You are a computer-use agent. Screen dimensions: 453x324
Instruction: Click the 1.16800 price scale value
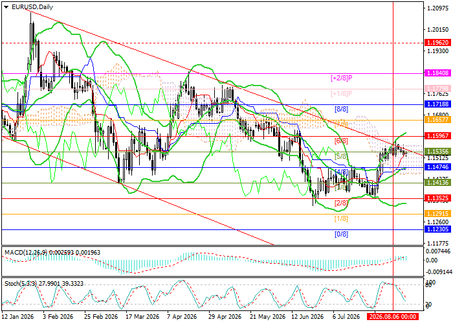click(437, 115)
